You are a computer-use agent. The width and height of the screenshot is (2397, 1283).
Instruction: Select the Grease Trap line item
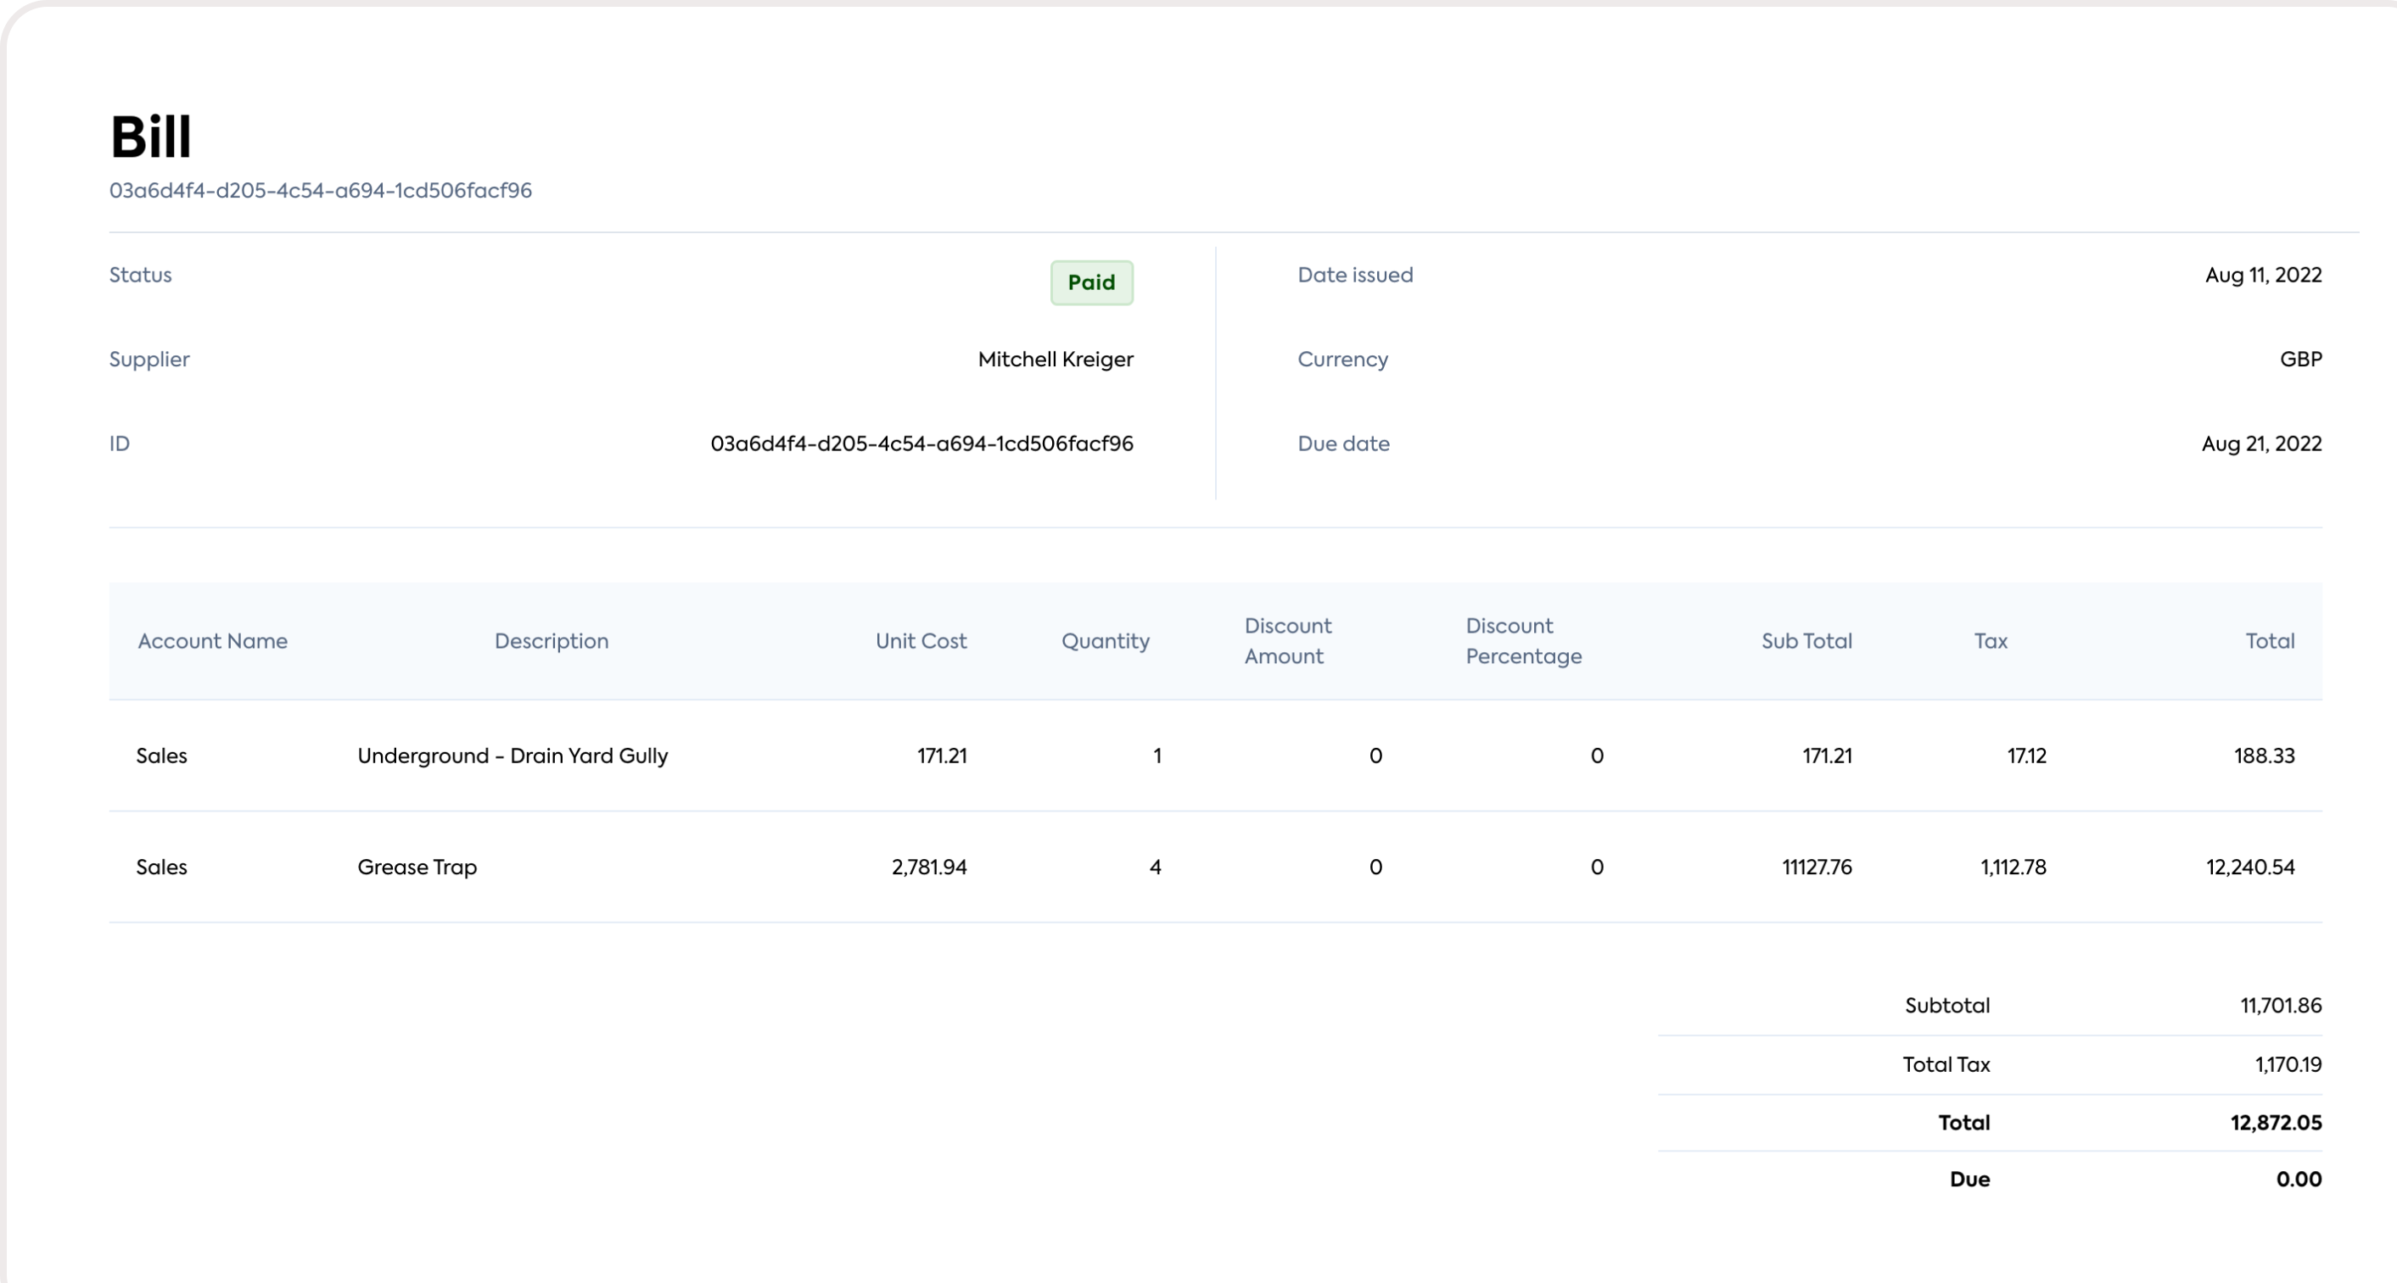click(417, 867)
